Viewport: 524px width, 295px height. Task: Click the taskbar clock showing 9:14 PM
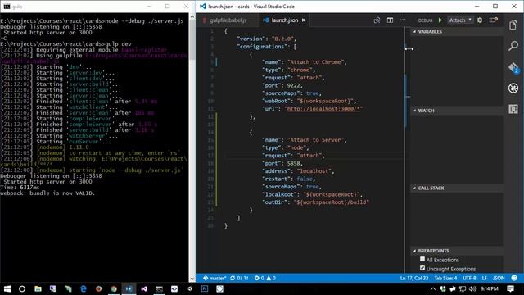click(490, 288)
